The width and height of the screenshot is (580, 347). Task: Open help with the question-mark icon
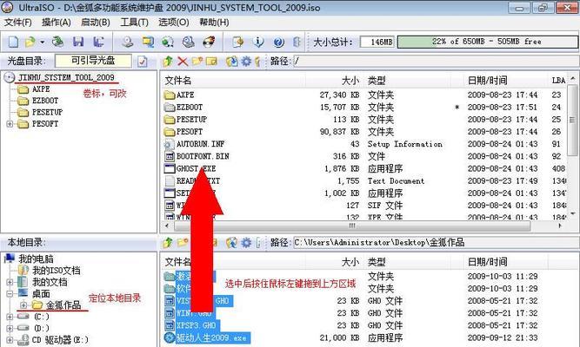click(x=278, y=43)
